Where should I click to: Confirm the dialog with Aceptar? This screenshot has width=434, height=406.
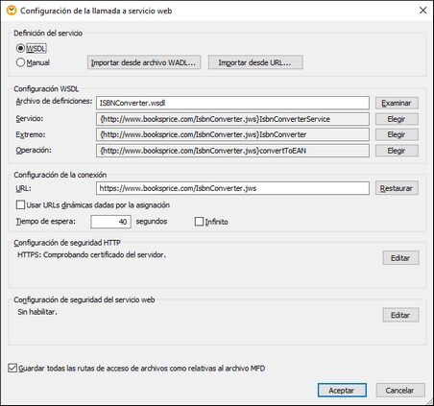[x=342, y=390]
